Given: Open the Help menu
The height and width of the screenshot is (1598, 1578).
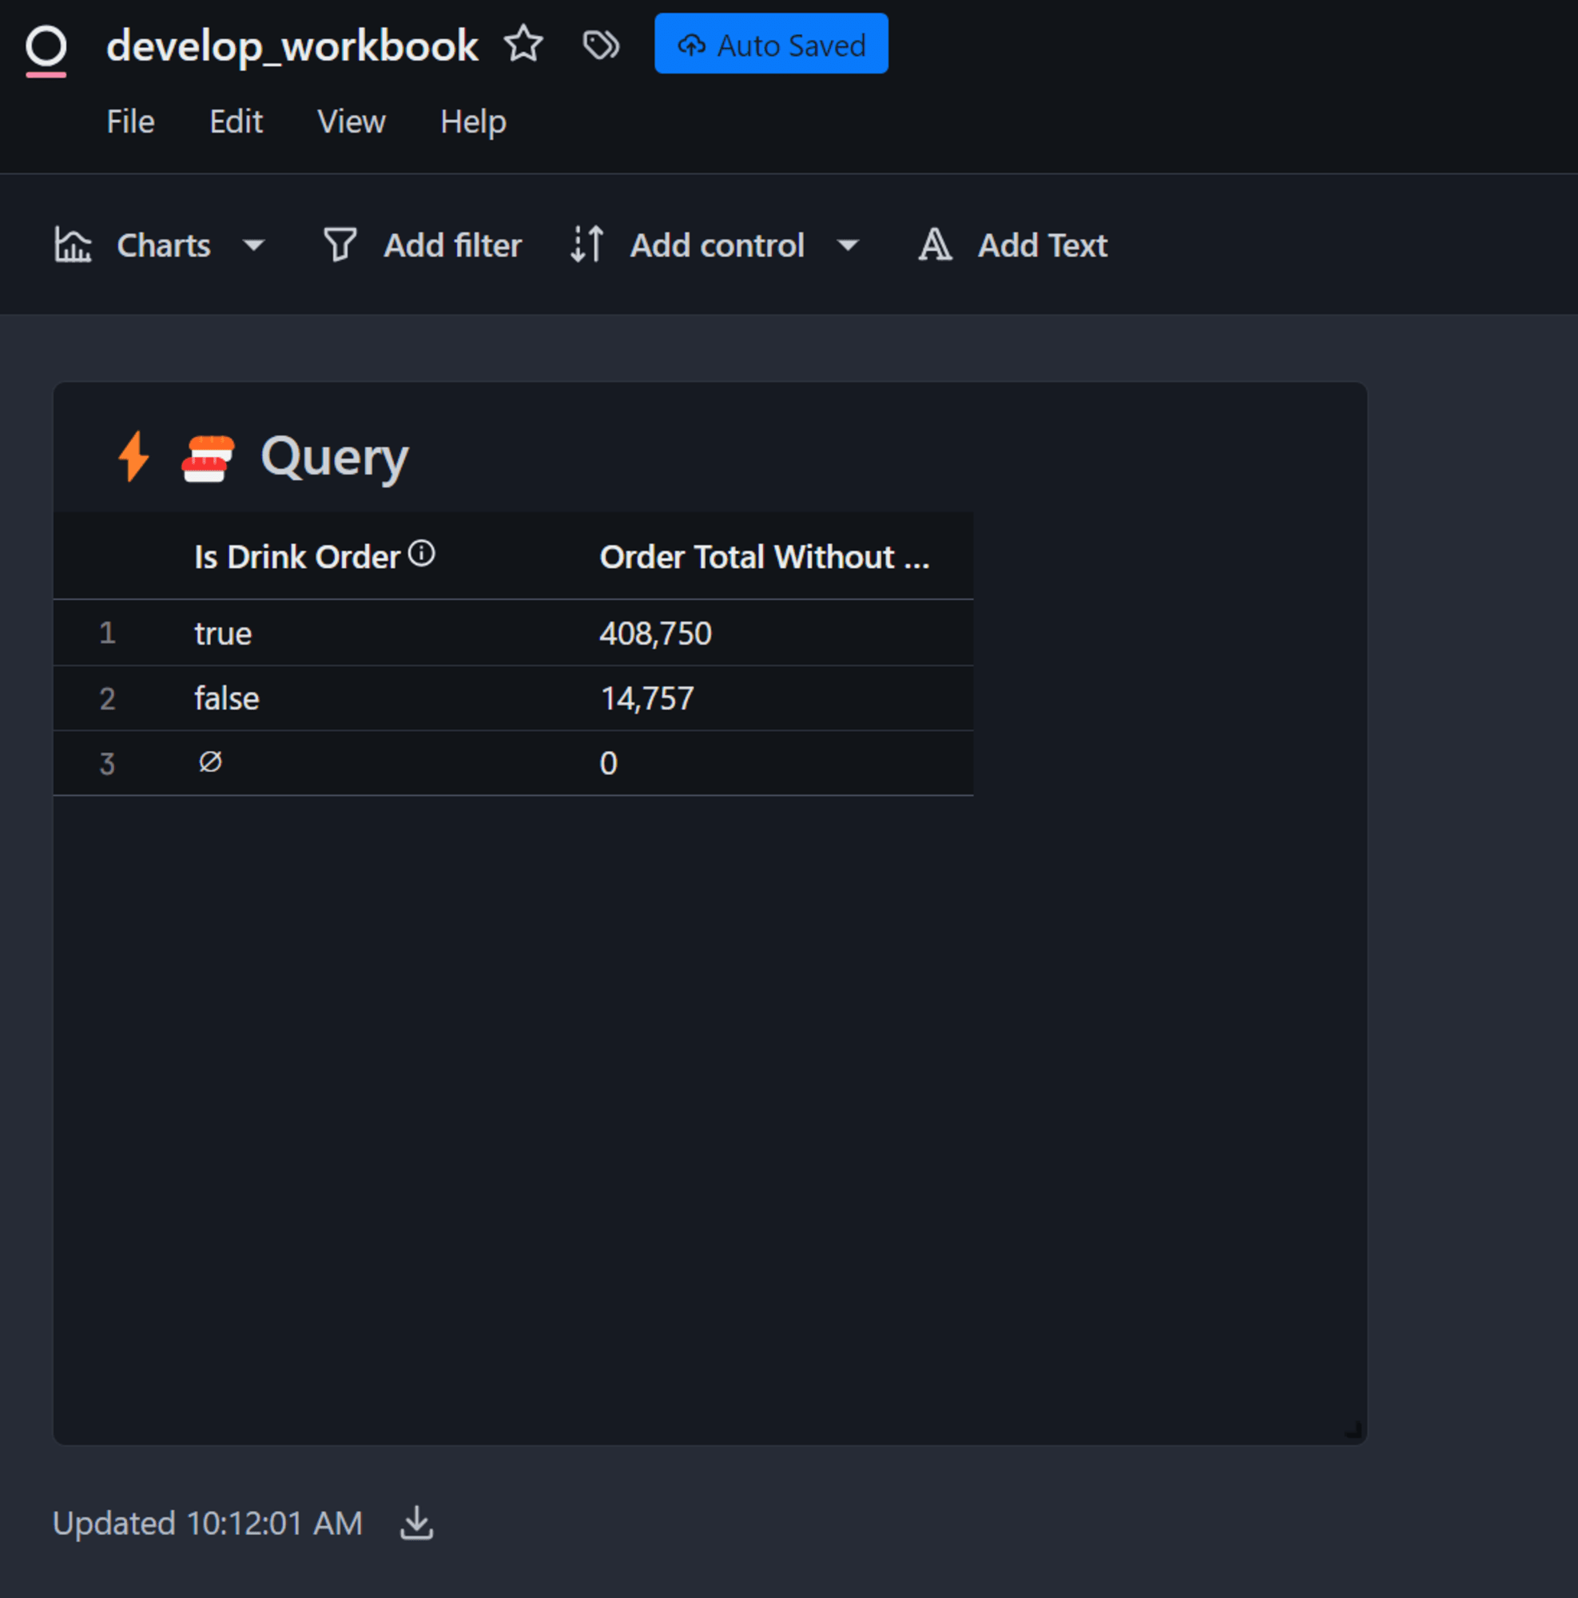Looking at the screenshot, I should click(x=473, y=122).
